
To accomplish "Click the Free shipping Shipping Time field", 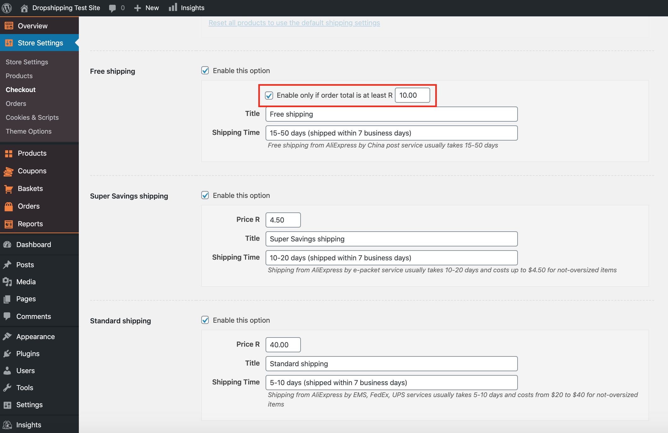I will [x=391, y=133].
